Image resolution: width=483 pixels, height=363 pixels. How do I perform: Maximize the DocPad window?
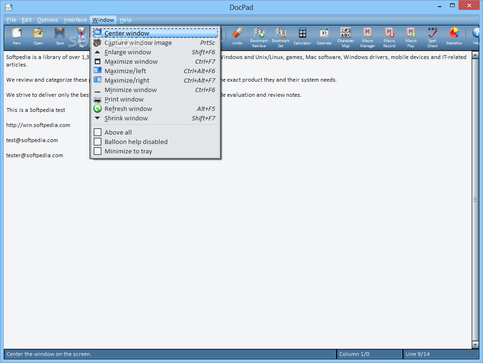coord(452,6)
